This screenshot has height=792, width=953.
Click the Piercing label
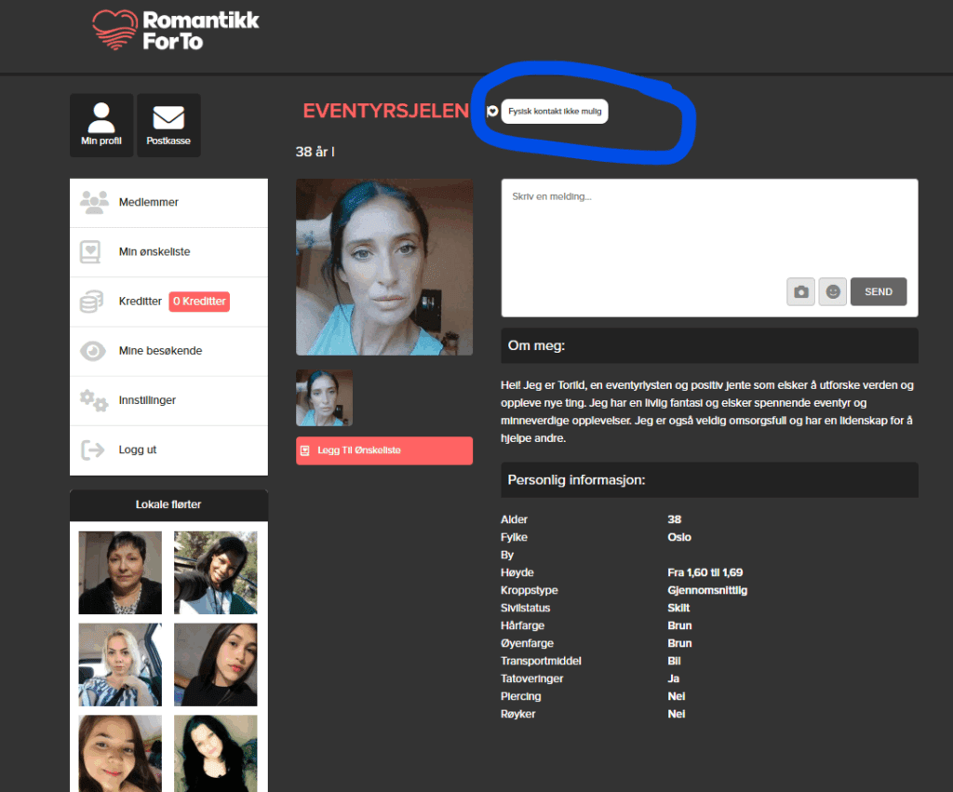521,696
